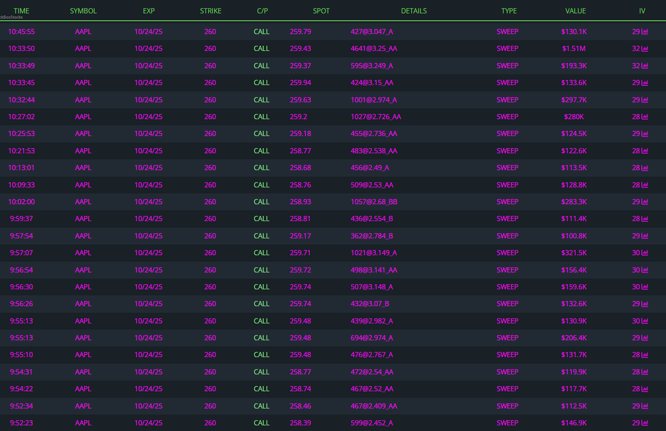666x431 pixels.
Task: Sort table by VALUE column header
Action: [x=576, y=11]
